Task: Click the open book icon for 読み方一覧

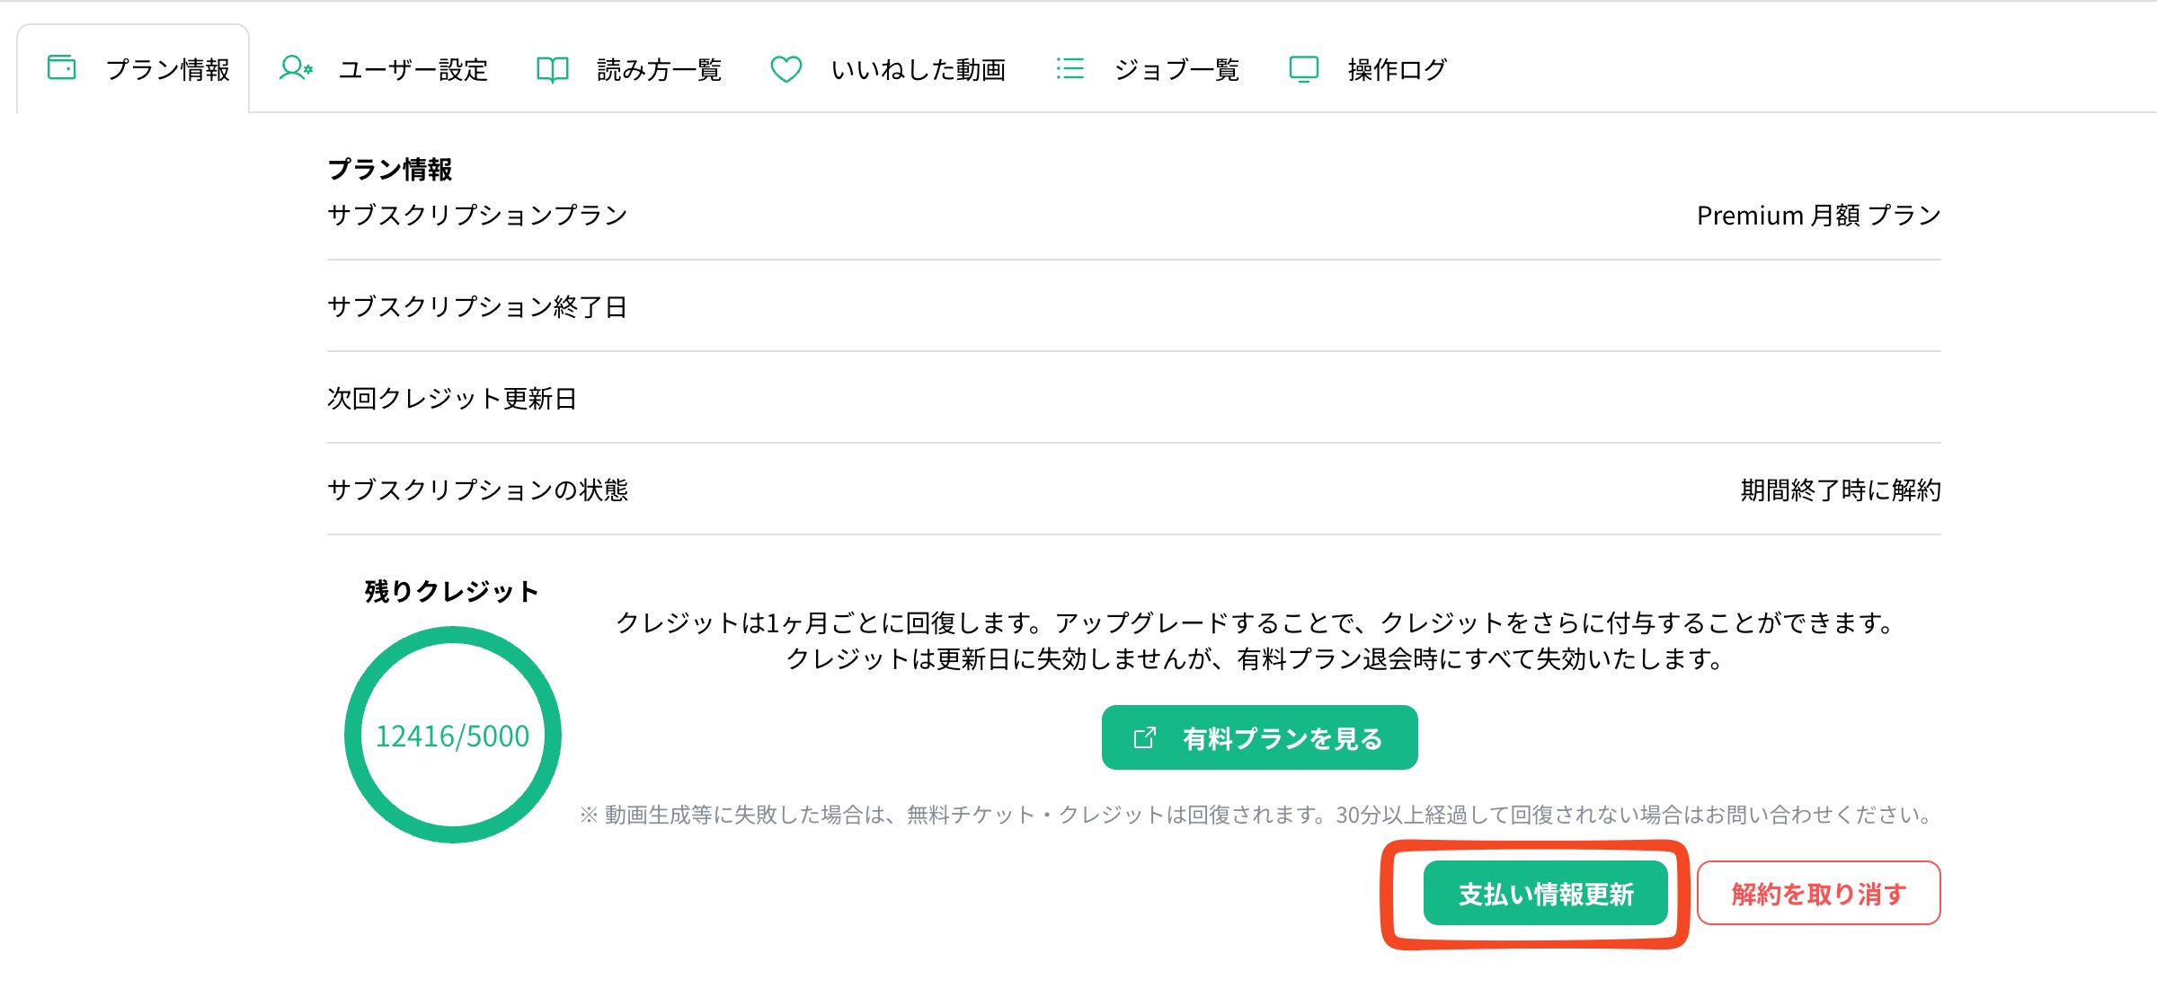Action: (x=552, y=67)
